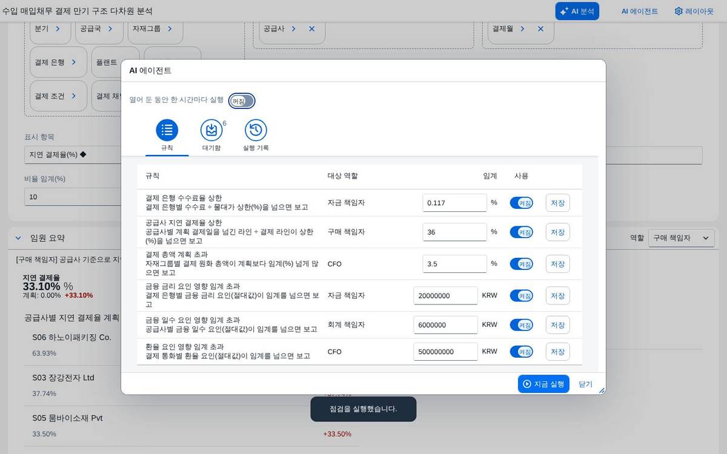This screenshot has width=727, height=454.
Task: Save the 환율 요인 영향 rule
Action: (557, 351)
